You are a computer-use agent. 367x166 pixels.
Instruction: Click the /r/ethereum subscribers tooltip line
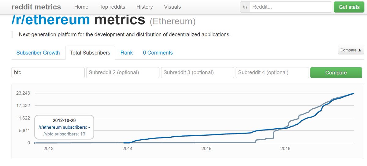[64, 127]
